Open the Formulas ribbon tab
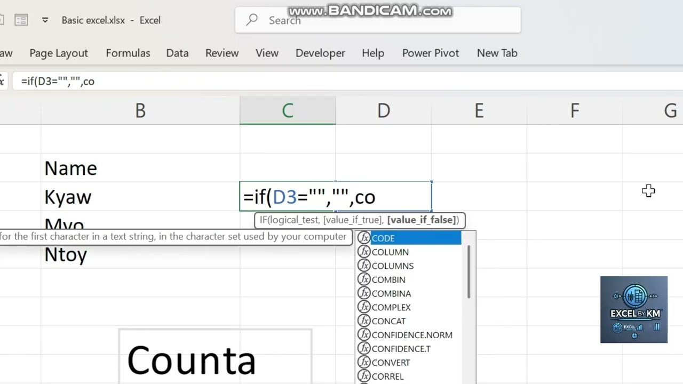This screenshot has width=683, height=384. click(x=128, y=53)
